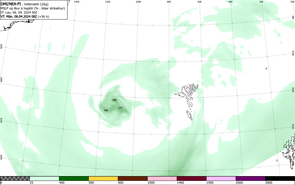
Task: Click the 6W longitude label
Action: click(x=200, y=2)
